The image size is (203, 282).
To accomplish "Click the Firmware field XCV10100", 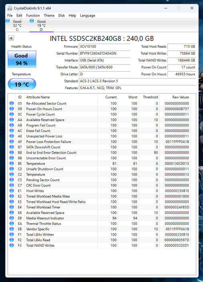I will (105, 46).
